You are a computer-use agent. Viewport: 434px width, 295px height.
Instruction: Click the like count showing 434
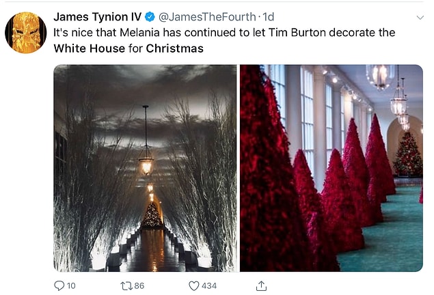pos(209,285)
